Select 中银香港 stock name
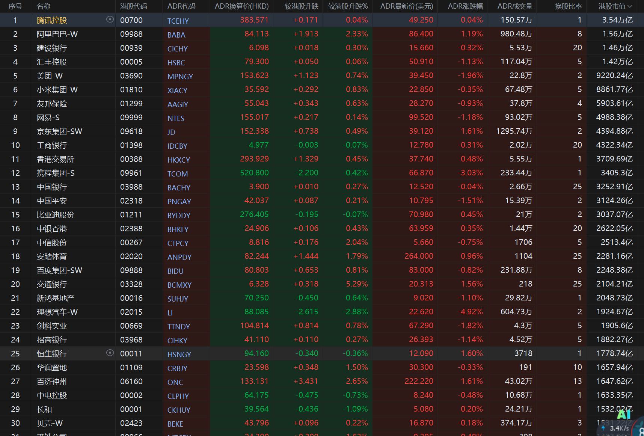The height and width of the screenshot is (436, 644). click(52, 229)
